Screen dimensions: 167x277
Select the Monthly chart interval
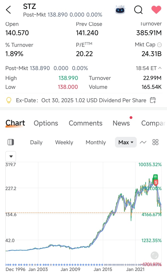coord(96,142)
